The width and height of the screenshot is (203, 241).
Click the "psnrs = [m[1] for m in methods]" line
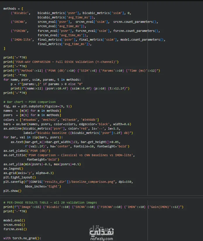point(32,115)
